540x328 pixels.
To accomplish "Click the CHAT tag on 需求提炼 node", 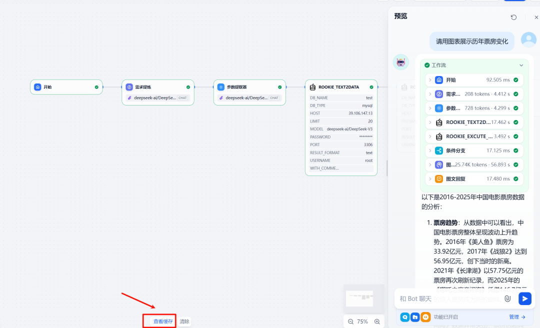I will tap(182, 98).
